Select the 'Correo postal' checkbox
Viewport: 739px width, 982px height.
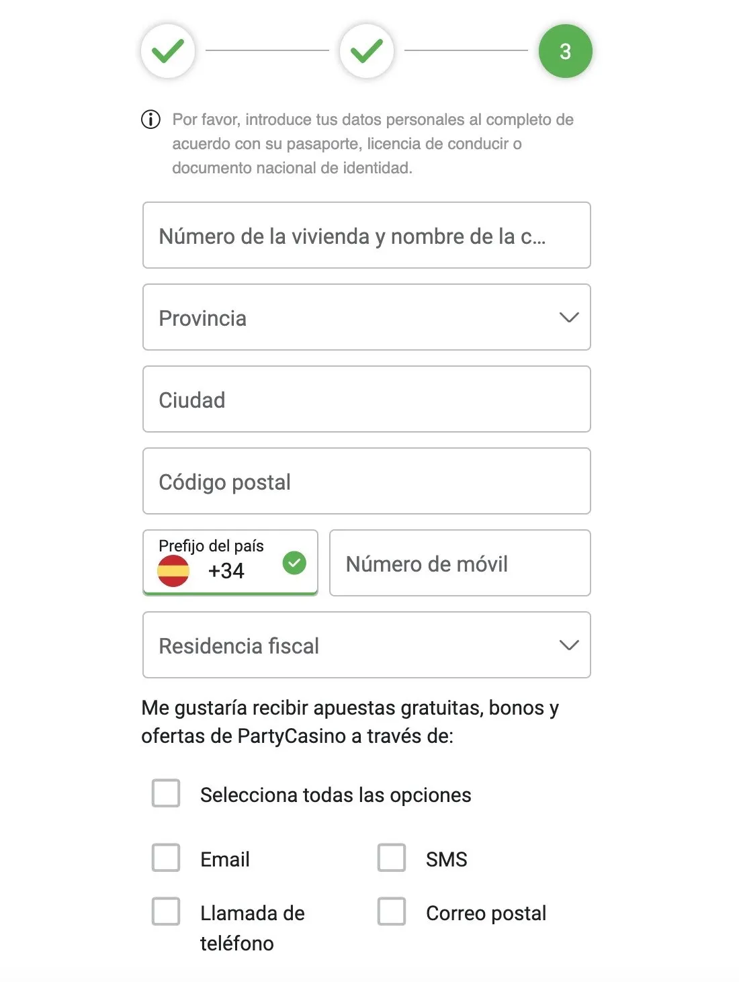(x=392, y=911)
